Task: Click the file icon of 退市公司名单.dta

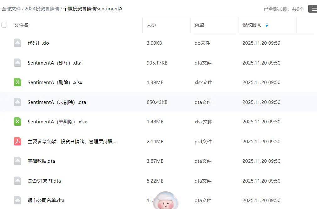Action: pyautogui.click(x=18, y=200)
